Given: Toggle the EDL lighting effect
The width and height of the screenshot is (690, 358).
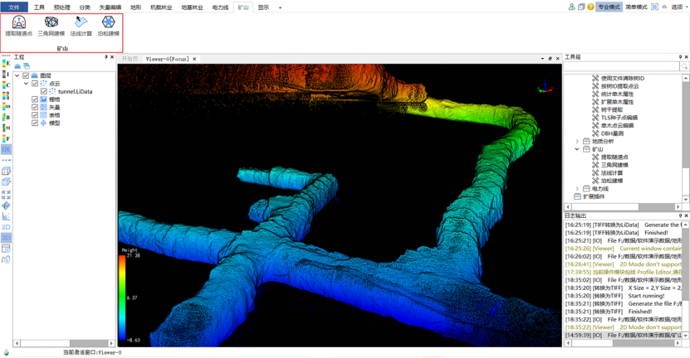Looking at the screenshot, I should [x=6, y=150].
